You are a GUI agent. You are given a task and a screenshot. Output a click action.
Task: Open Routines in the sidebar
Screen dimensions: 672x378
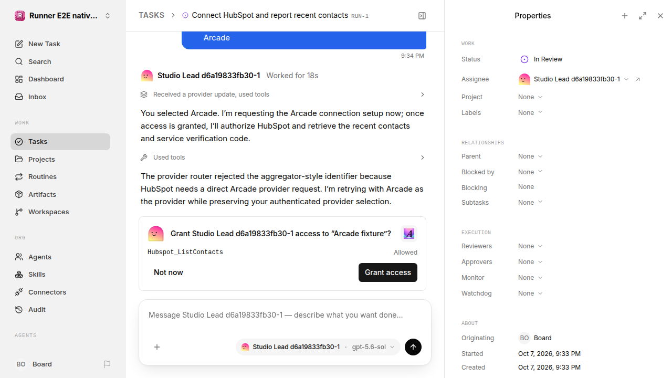point(60,177)
